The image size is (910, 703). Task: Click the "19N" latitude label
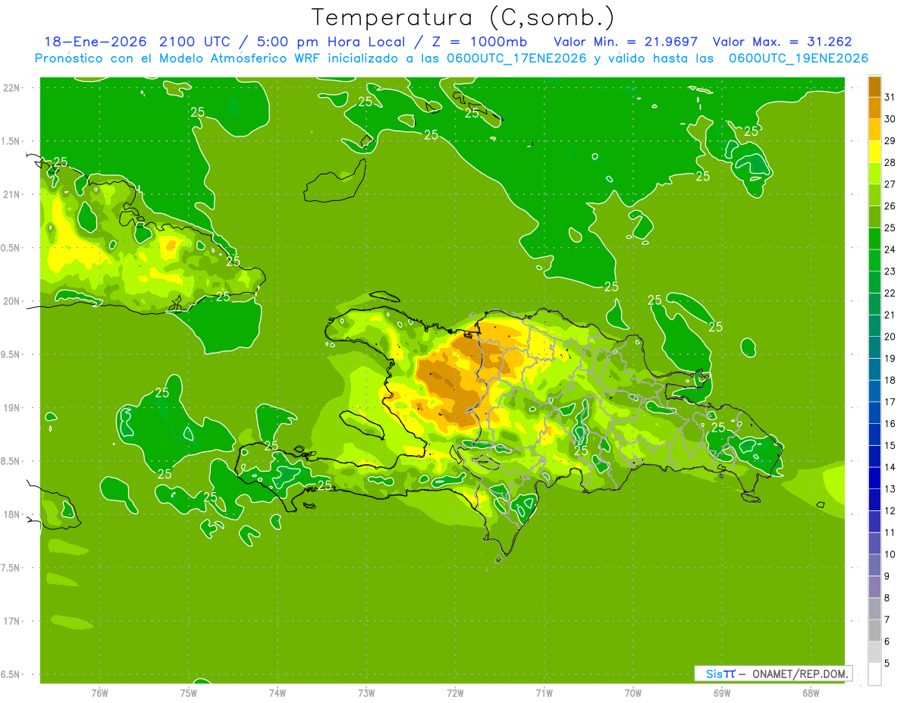tap(11, 408)
